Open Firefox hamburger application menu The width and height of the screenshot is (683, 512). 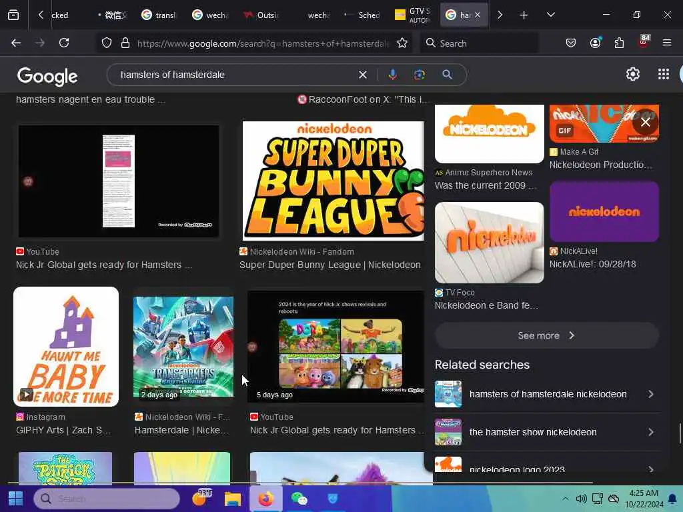tap(667, 43)
